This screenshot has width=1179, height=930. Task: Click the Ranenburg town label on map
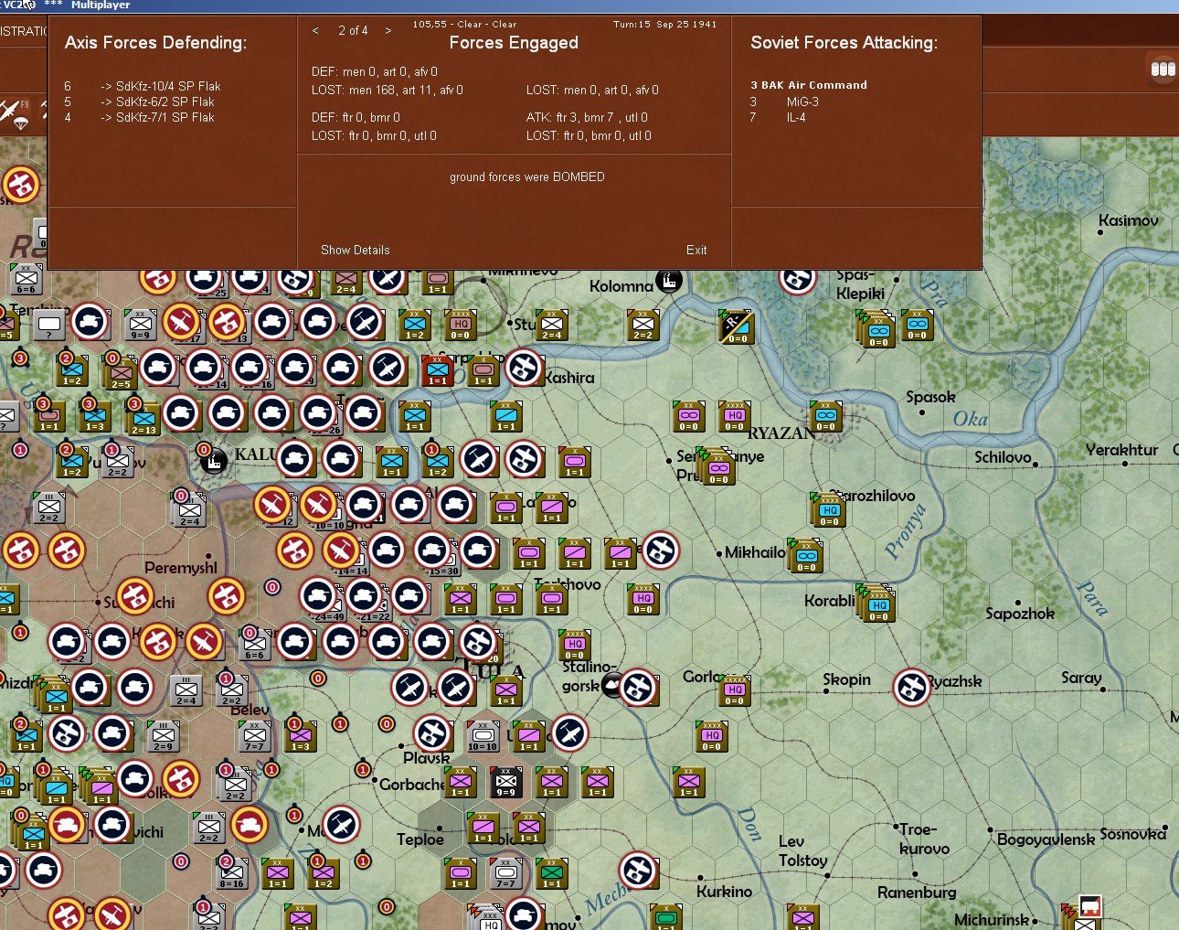pyautogui.click(x=917, y=893)
